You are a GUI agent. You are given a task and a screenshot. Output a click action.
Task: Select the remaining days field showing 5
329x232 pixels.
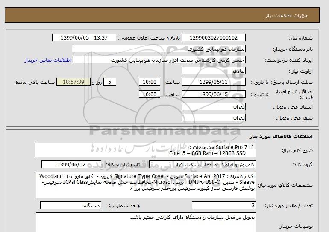110,82
